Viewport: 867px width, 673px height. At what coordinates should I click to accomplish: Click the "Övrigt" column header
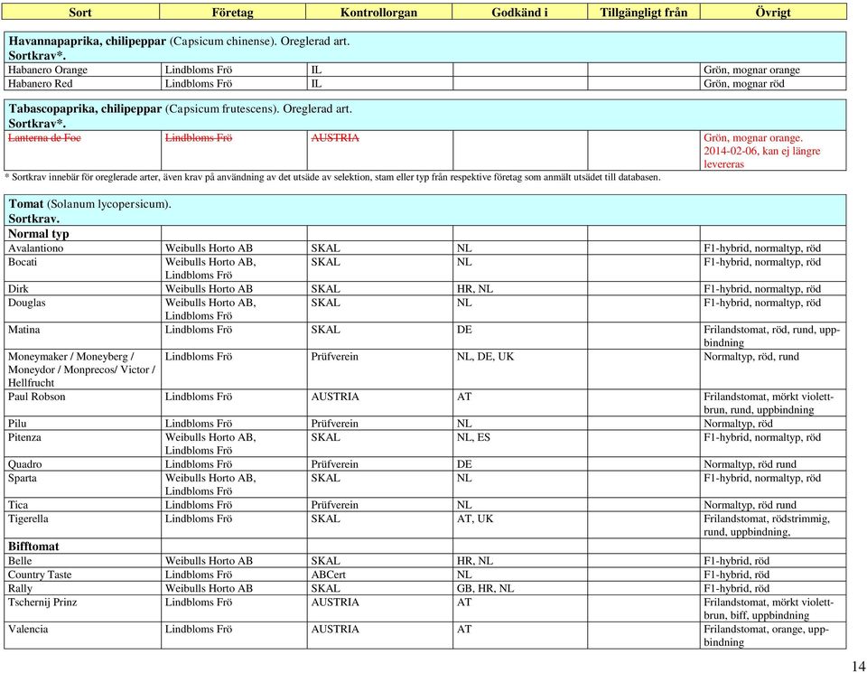tap(773, 12)
